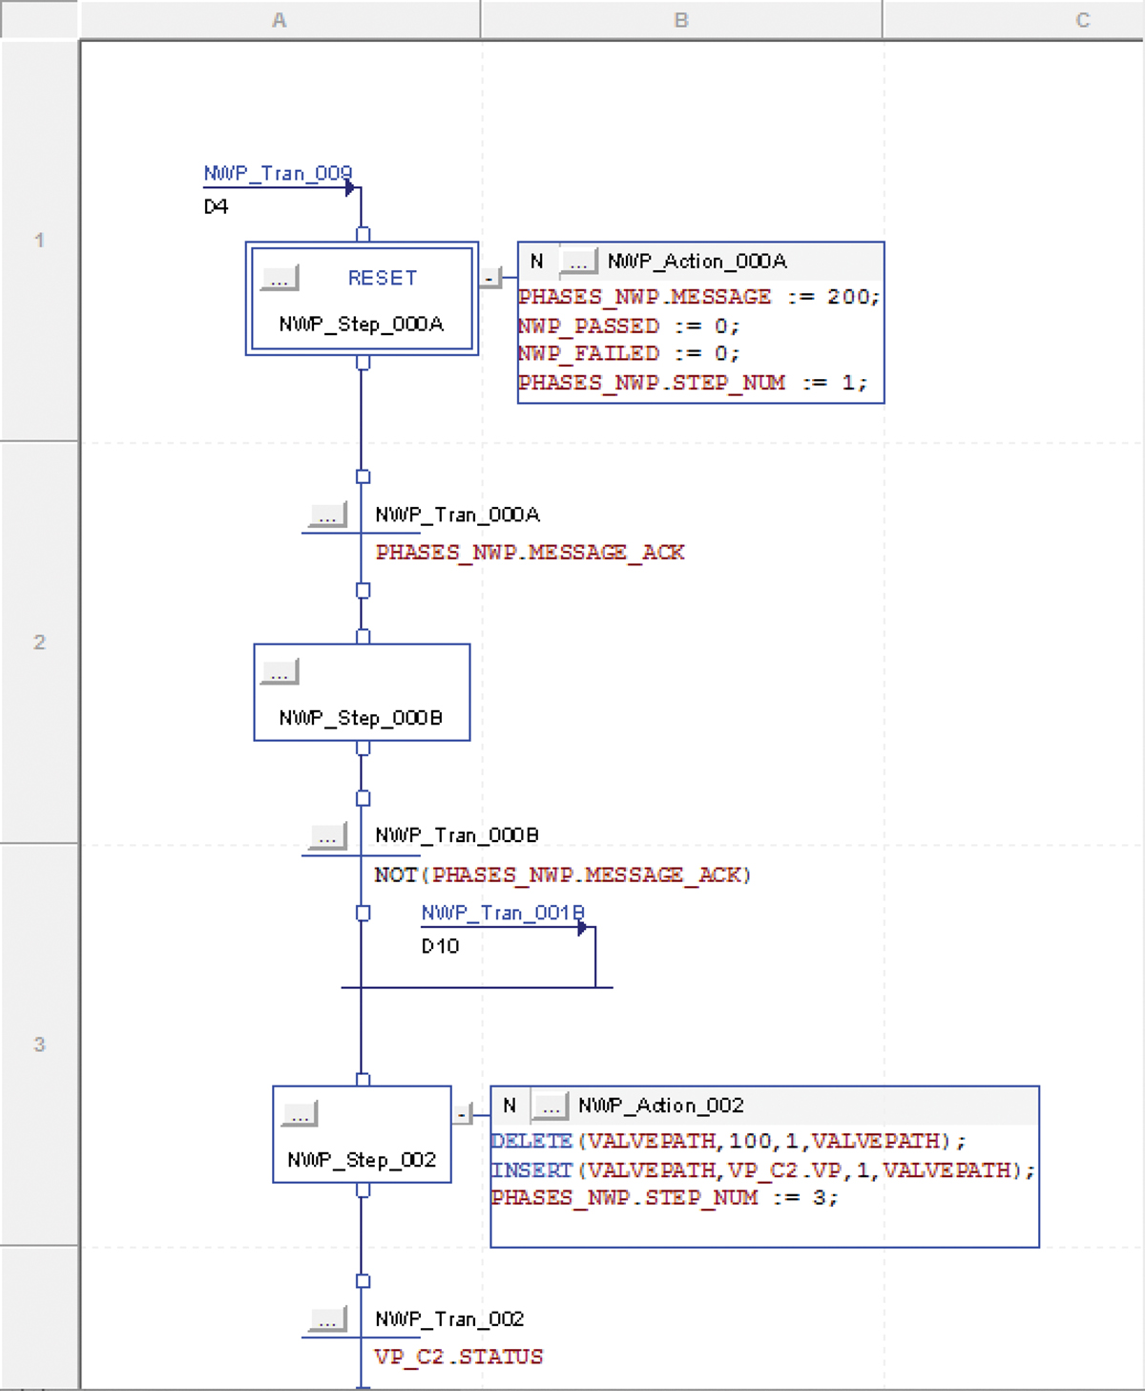Click the "..." icon inside step NWP_Step_002
Screen dimensions: 1145x1391
(299, 1113)
